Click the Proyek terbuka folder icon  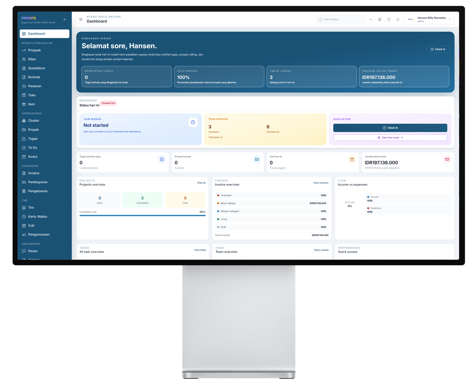257,159
